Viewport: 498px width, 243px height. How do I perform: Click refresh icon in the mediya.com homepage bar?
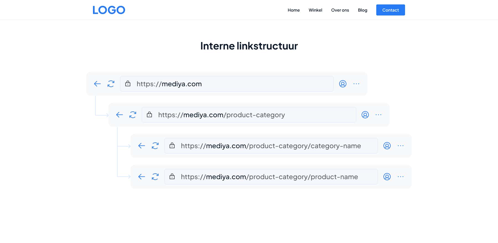tap(111, 84)
